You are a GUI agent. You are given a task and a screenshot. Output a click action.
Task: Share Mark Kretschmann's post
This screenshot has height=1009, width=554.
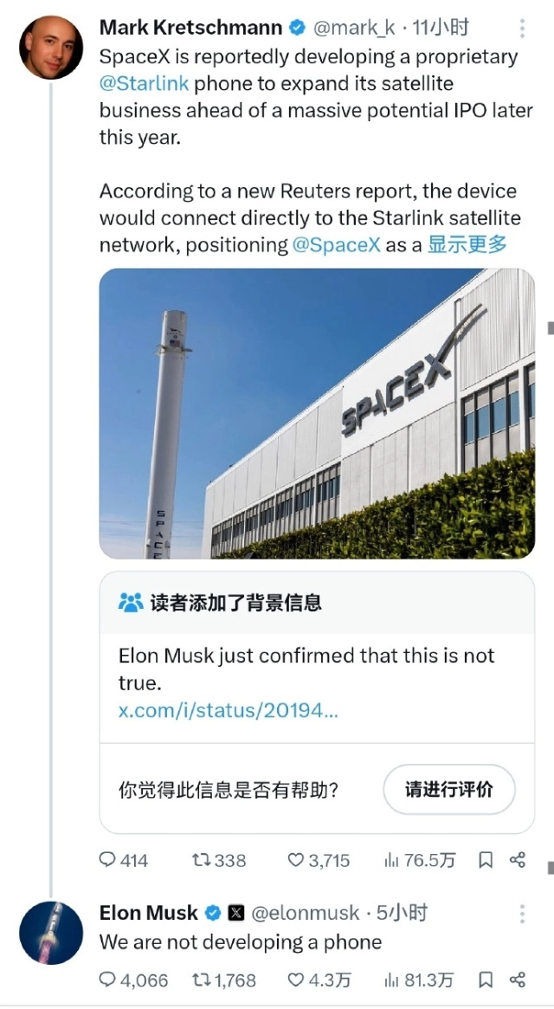click(518, 860)
